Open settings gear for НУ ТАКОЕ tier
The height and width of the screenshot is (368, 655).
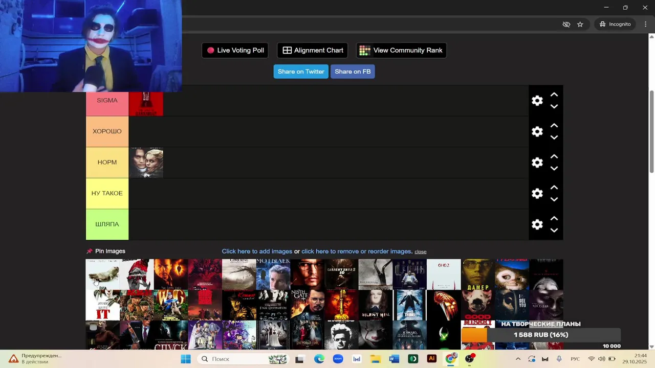(537, 194)
